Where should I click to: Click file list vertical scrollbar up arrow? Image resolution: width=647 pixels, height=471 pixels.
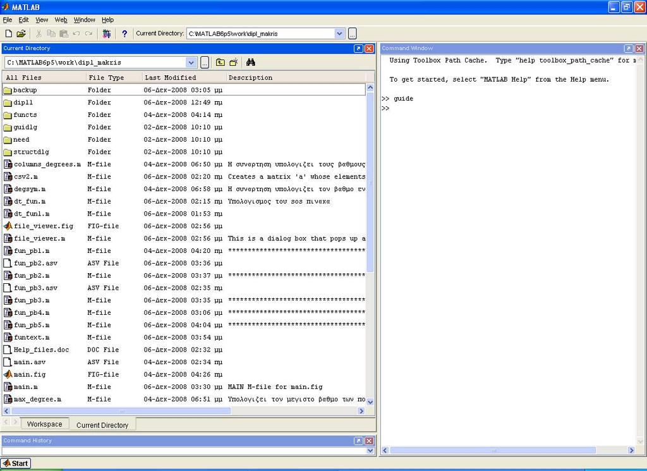(x=370, y=87)
